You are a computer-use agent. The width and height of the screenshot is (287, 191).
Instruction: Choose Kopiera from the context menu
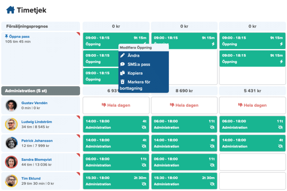coord(135,73)
